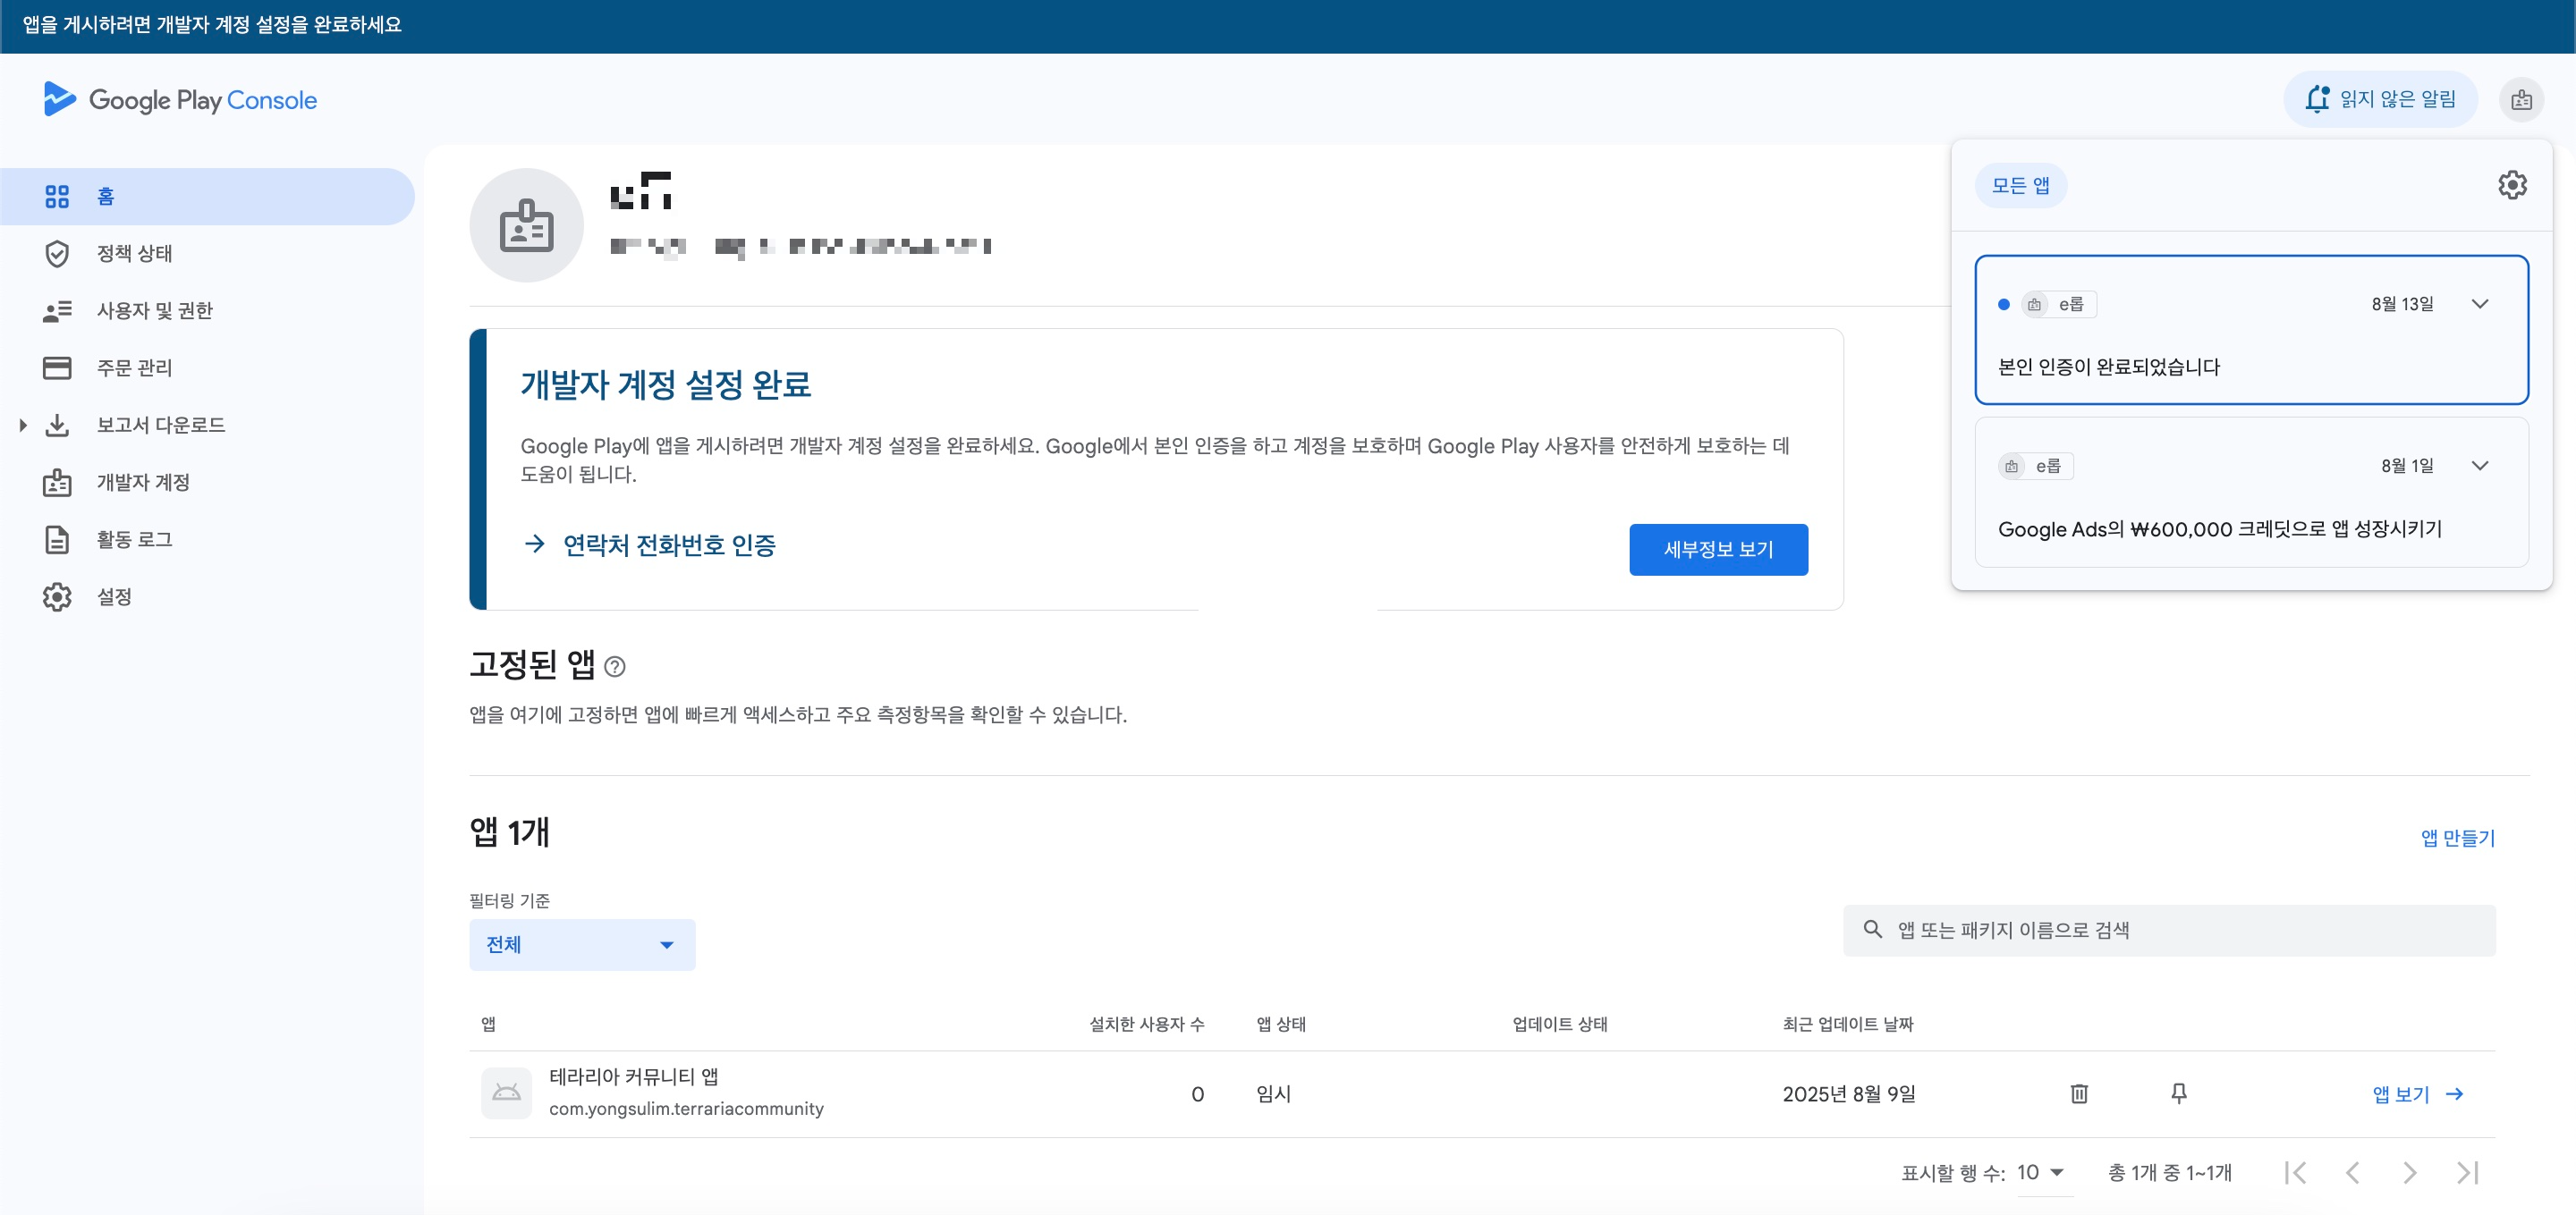Screen dimensions: 2576x1215
Task: Change rows per page dropdown showing 10
Action: pyautogui.click(x=2041, y=1172)
